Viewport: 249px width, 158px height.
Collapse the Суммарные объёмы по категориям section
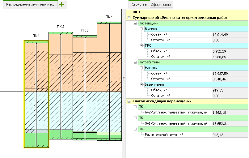(129, 18)
